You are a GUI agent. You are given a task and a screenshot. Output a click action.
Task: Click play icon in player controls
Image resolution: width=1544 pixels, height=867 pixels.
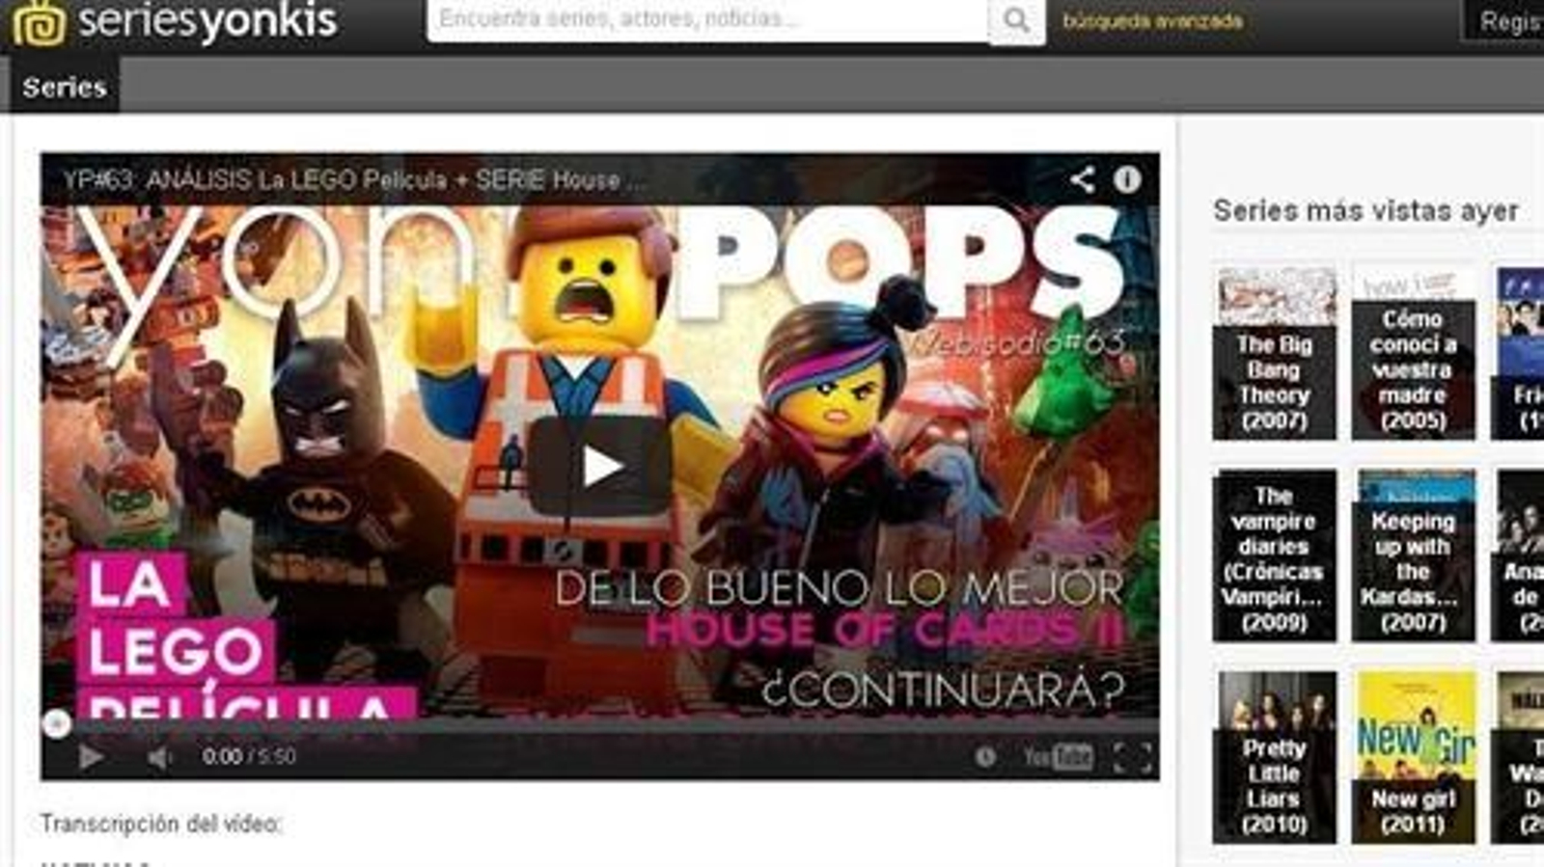pos(91,757)
